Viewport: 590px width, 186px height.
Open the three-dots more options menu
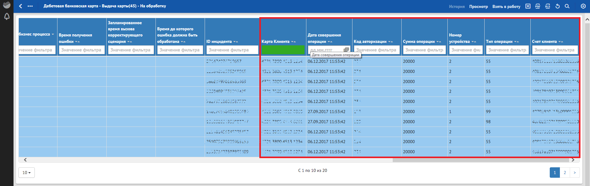tap(30, 6)
